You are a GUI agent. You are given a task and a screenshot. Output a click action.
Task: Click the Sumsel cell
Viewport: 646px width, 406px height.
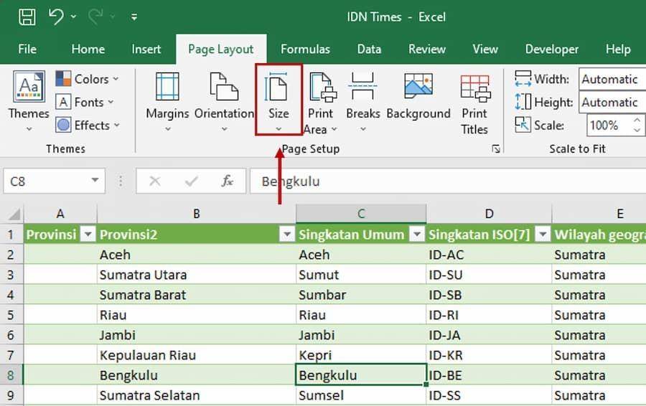coord(361,395)
